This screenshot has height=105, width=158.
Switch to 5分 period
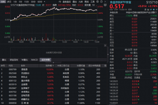20,2
